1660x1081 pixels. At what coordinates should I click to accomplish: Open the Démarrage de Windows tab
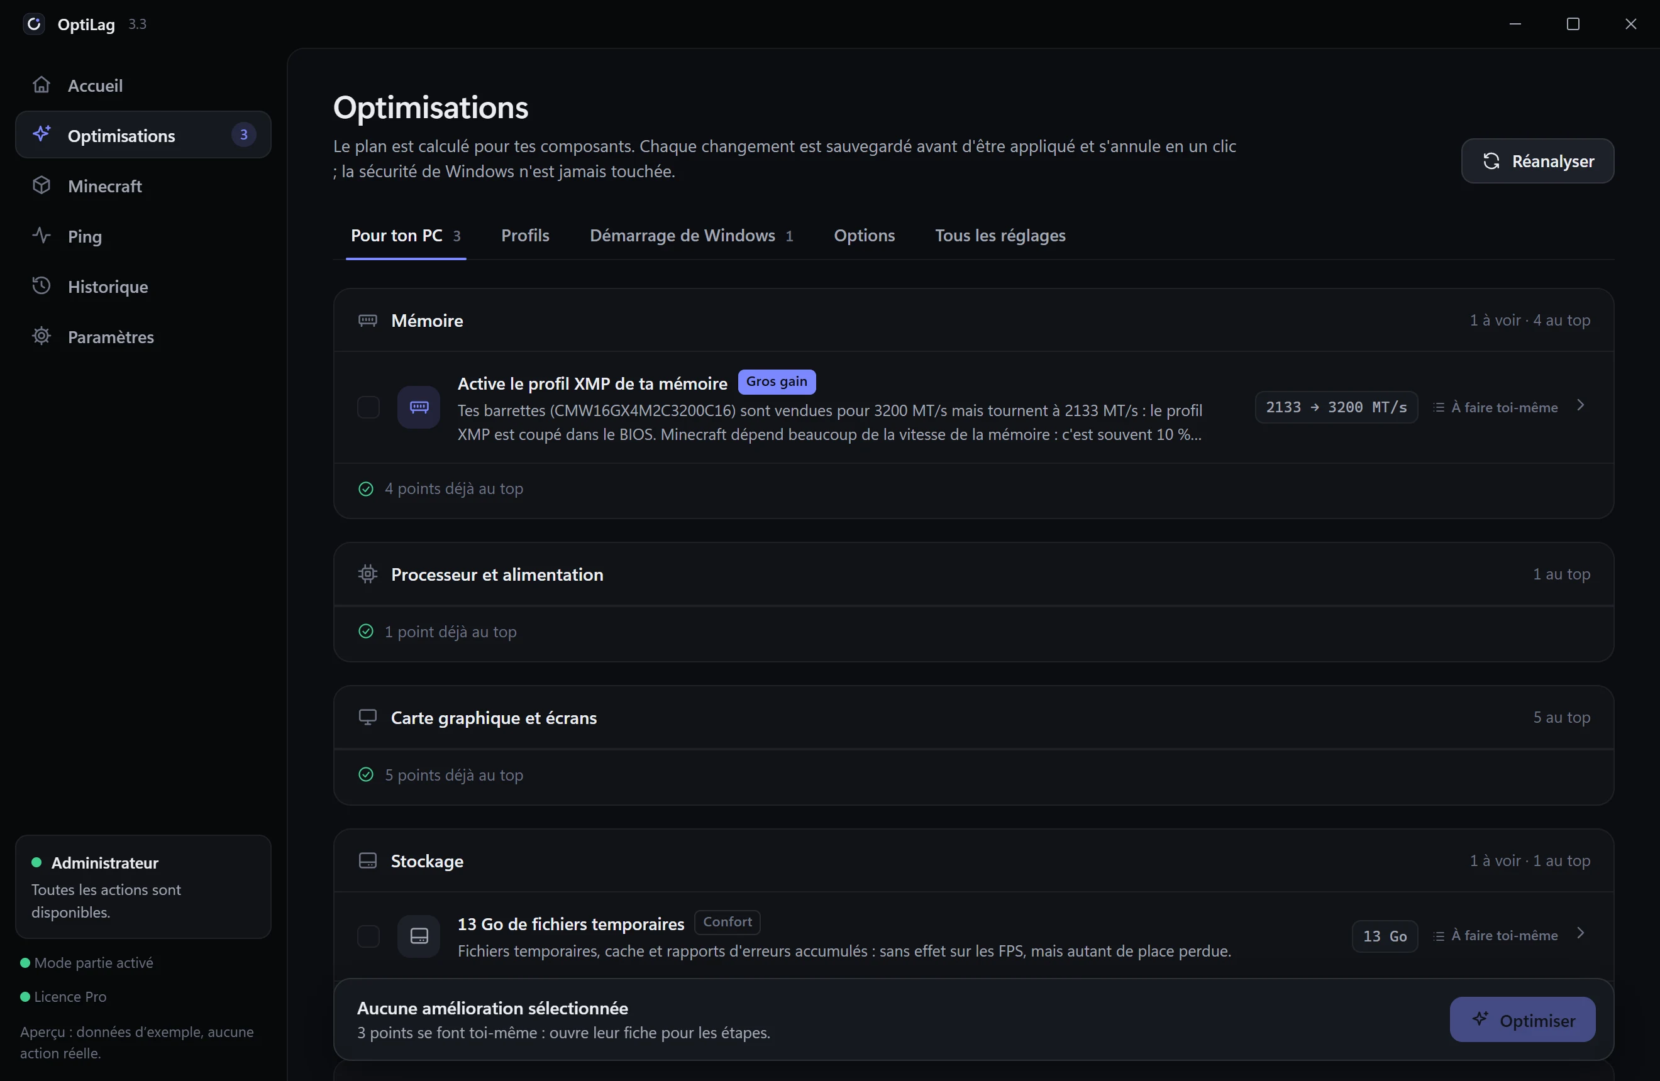691,236
